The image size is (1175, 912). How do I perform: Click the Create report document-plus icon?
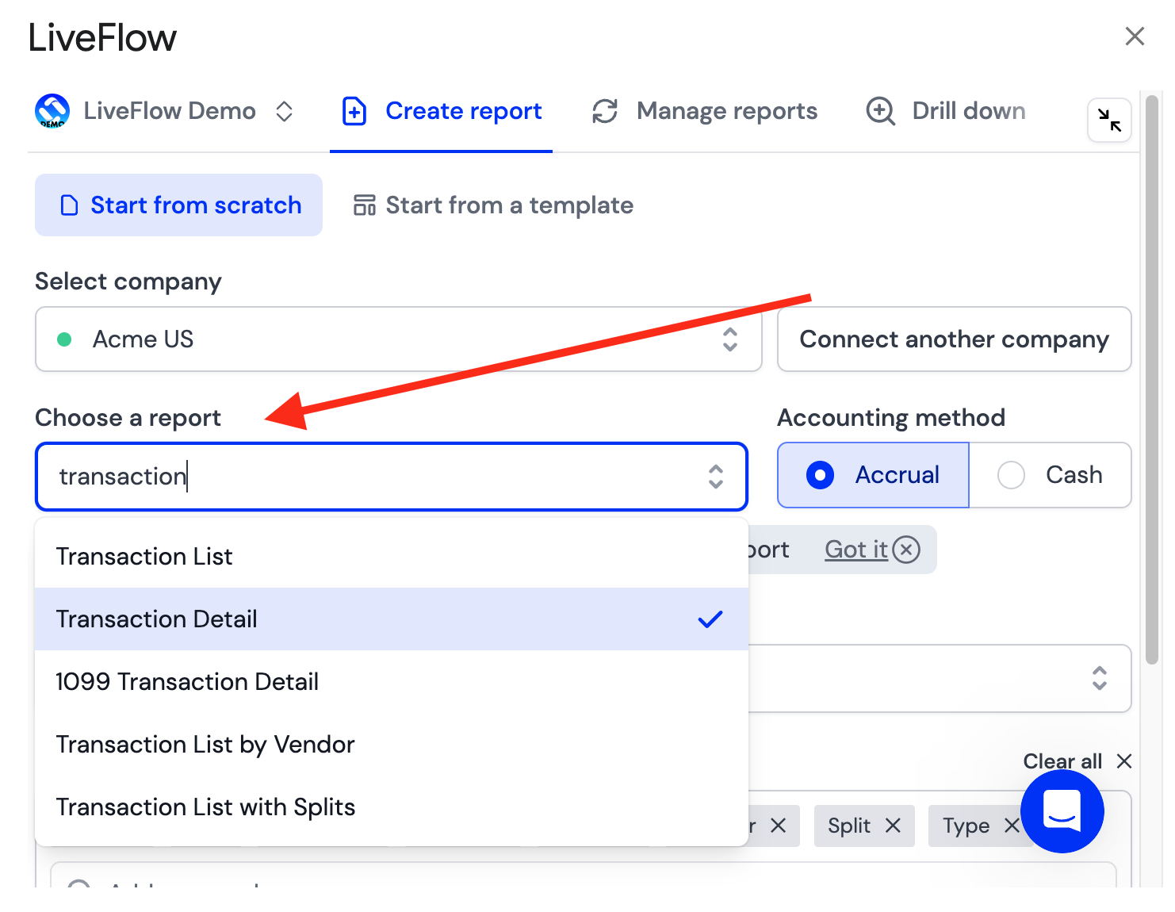(x=354, y=112)
